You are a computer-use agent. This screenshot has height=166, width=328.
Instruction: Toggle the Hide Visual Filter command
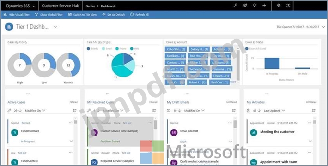(17, 15)
